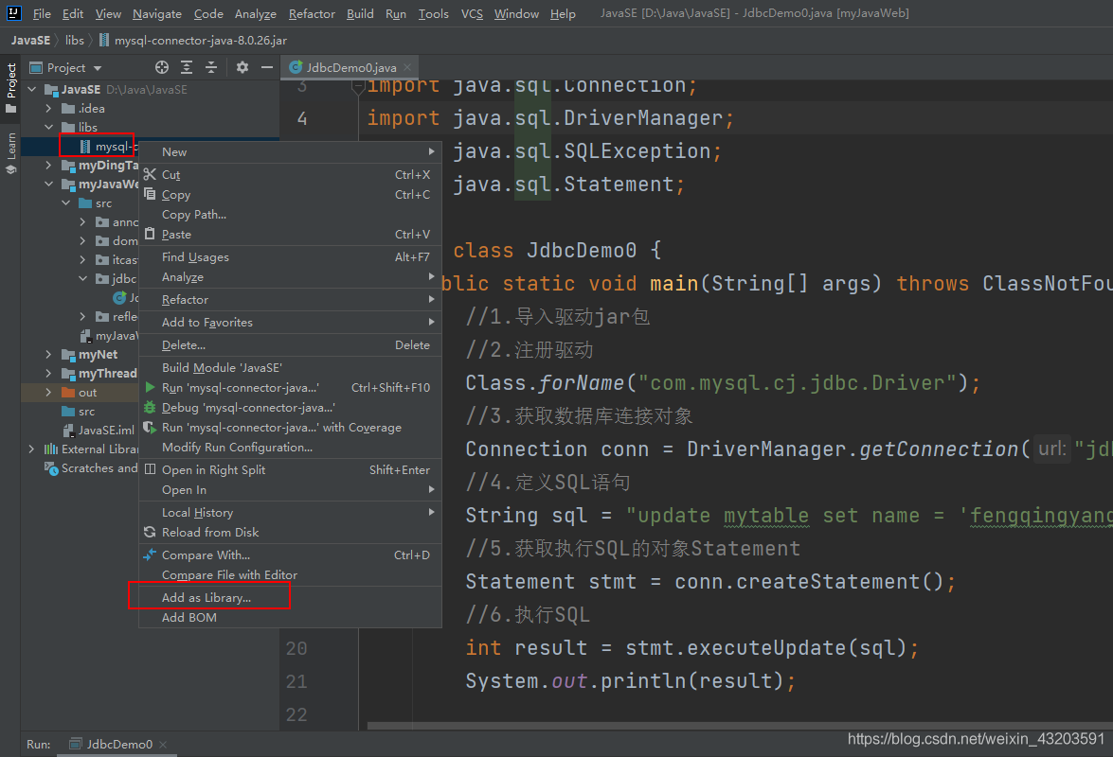
Task: Open the Navigate menu
Action: point(157,13)
